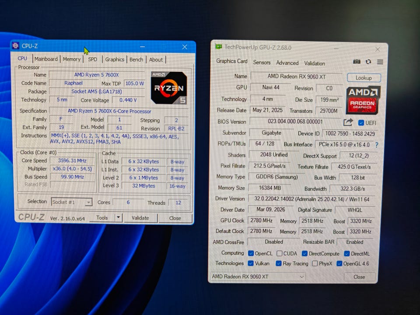Open the About tab
The width and height of the screenshot is (420, 315).
[156, 60]
